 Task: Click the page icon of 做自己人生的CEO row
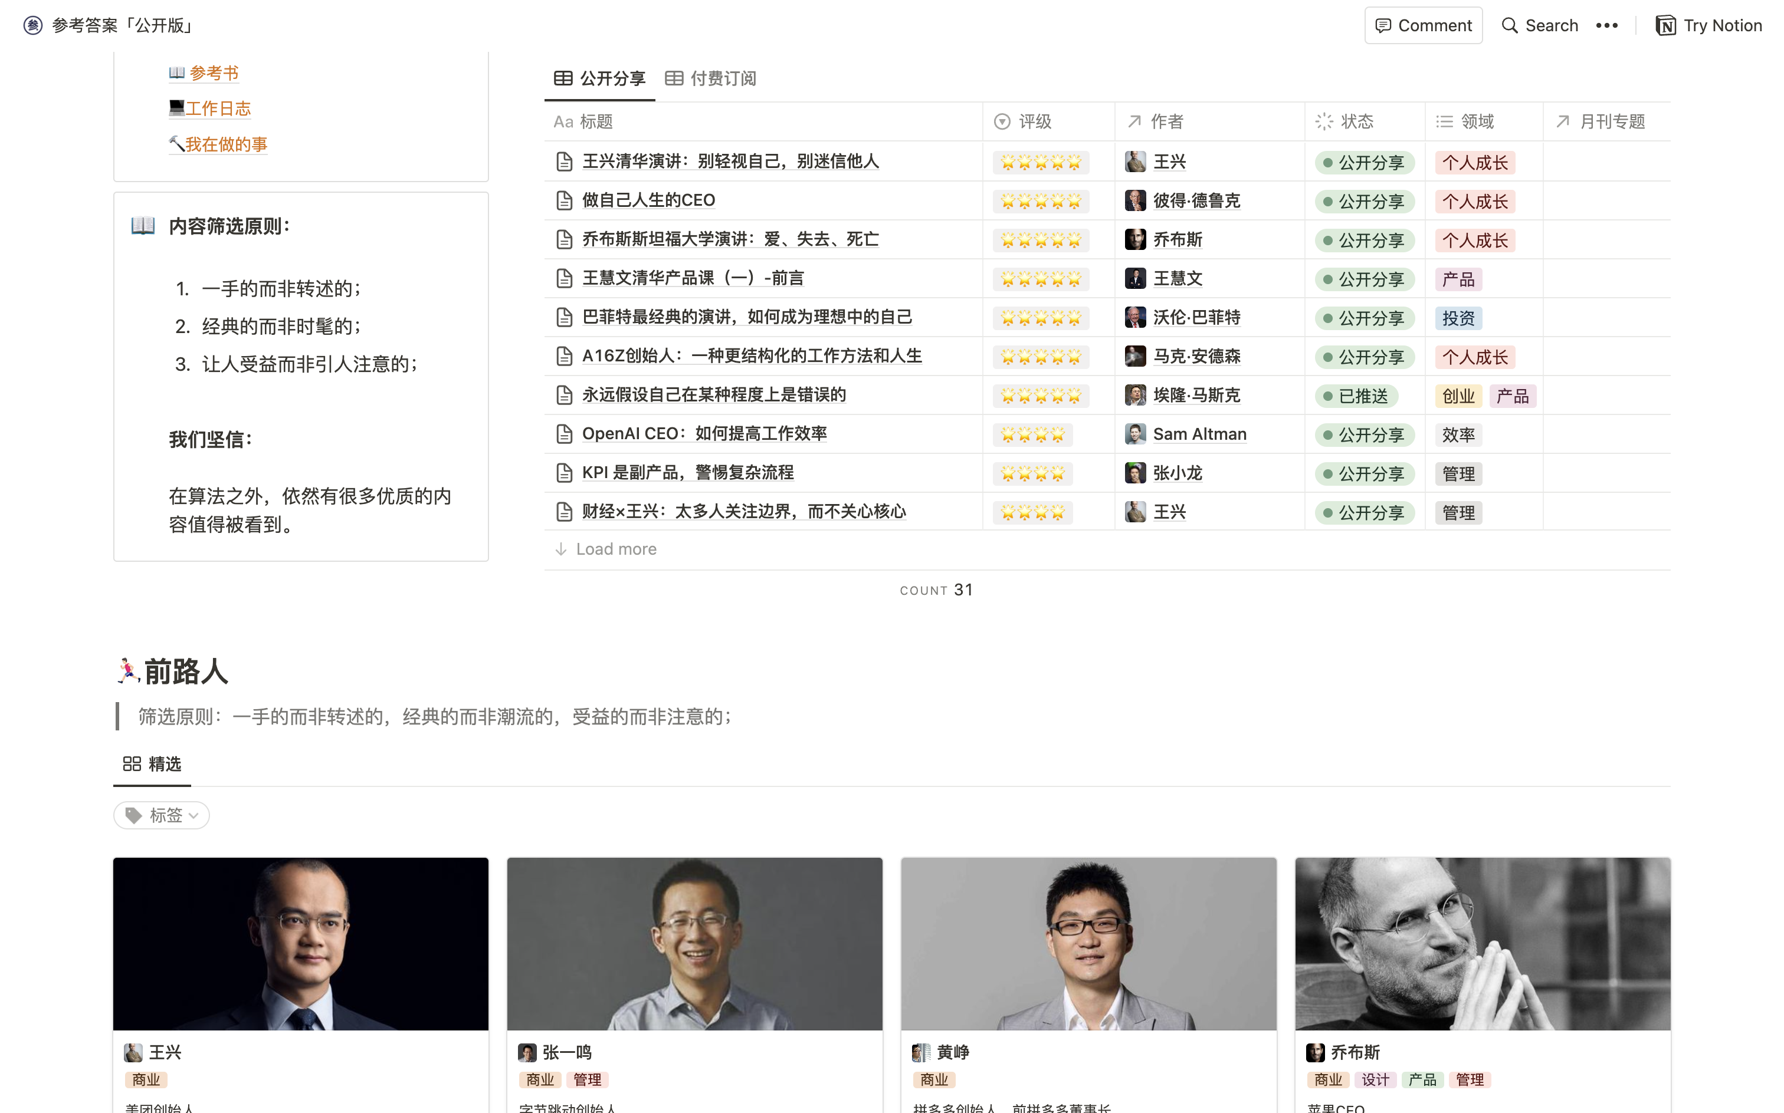click(564, 201)
